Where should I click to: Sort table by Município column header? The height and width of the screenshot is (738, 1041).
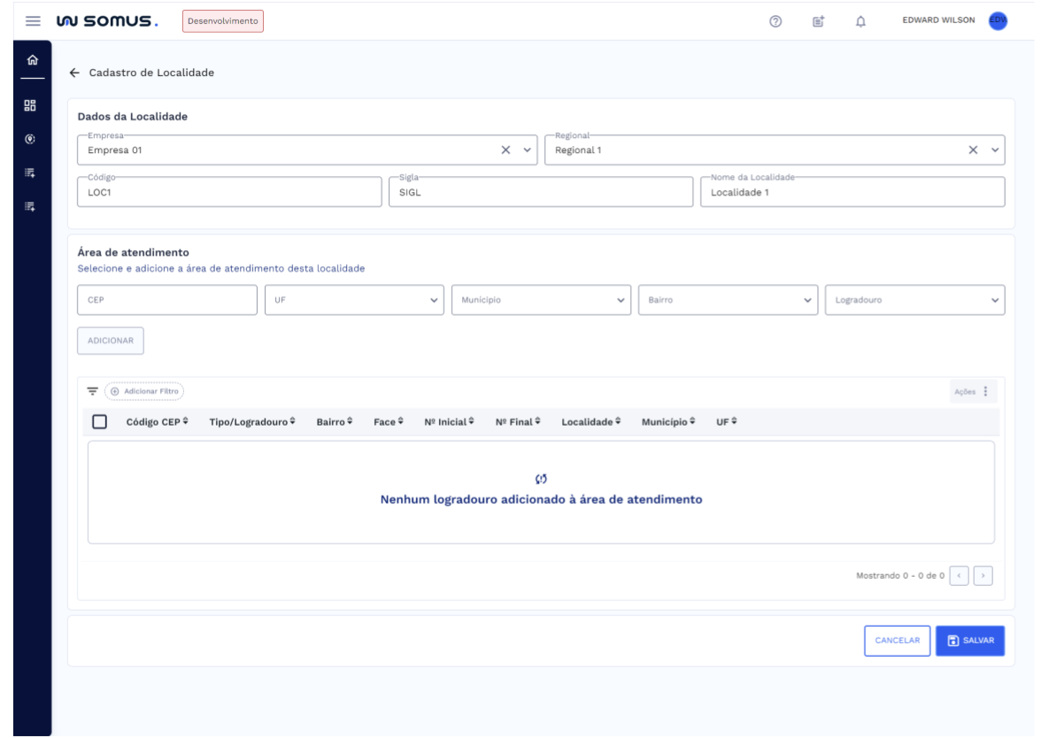point(668,421)
